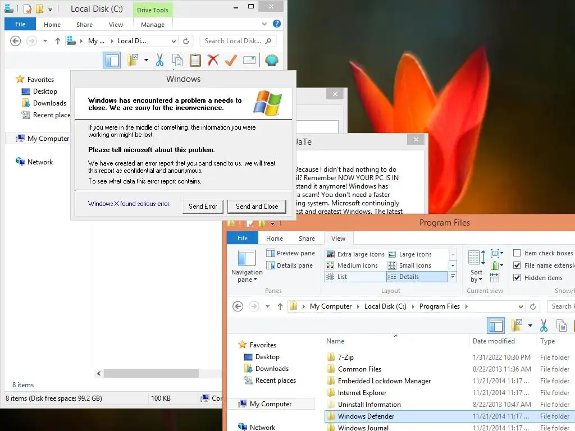Image resolution: width=575 pixels, height=431 pixels.
Task: Toggle Hidden items checkbox
Action: click(x=517, y=277)
